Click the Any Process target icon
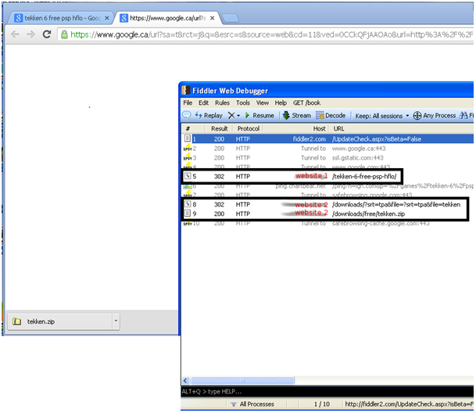The image size is (476, 413). click(417, 116)
